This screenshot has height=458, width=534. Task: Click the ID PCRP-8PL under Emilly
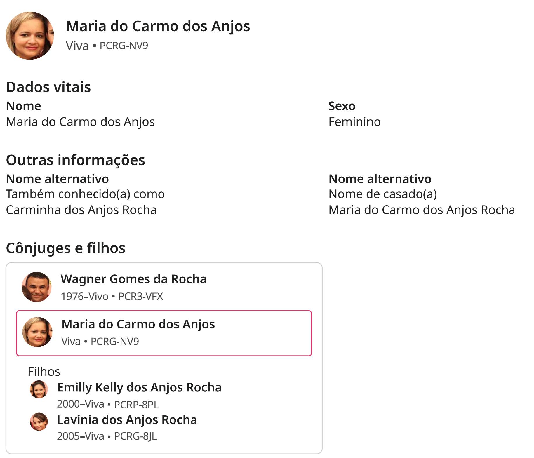(136, 405)
